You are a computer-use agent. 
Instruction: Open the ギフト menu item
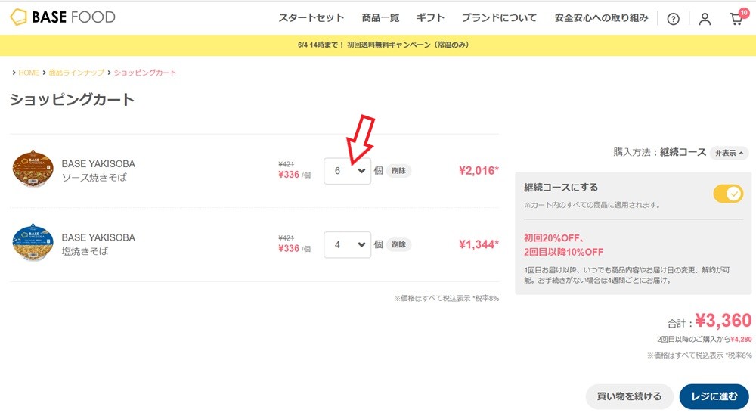point(430,18)
